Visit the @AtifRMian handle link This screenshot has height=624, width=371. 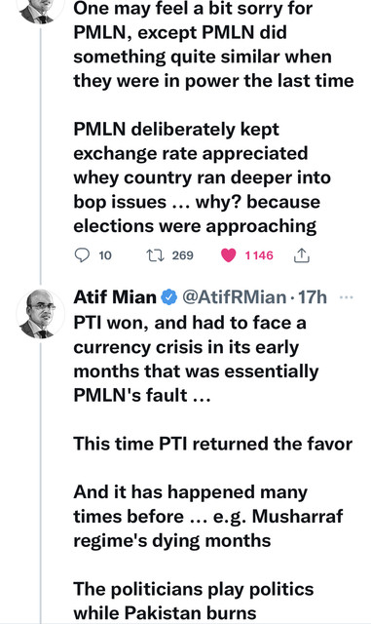click(234, 297)
